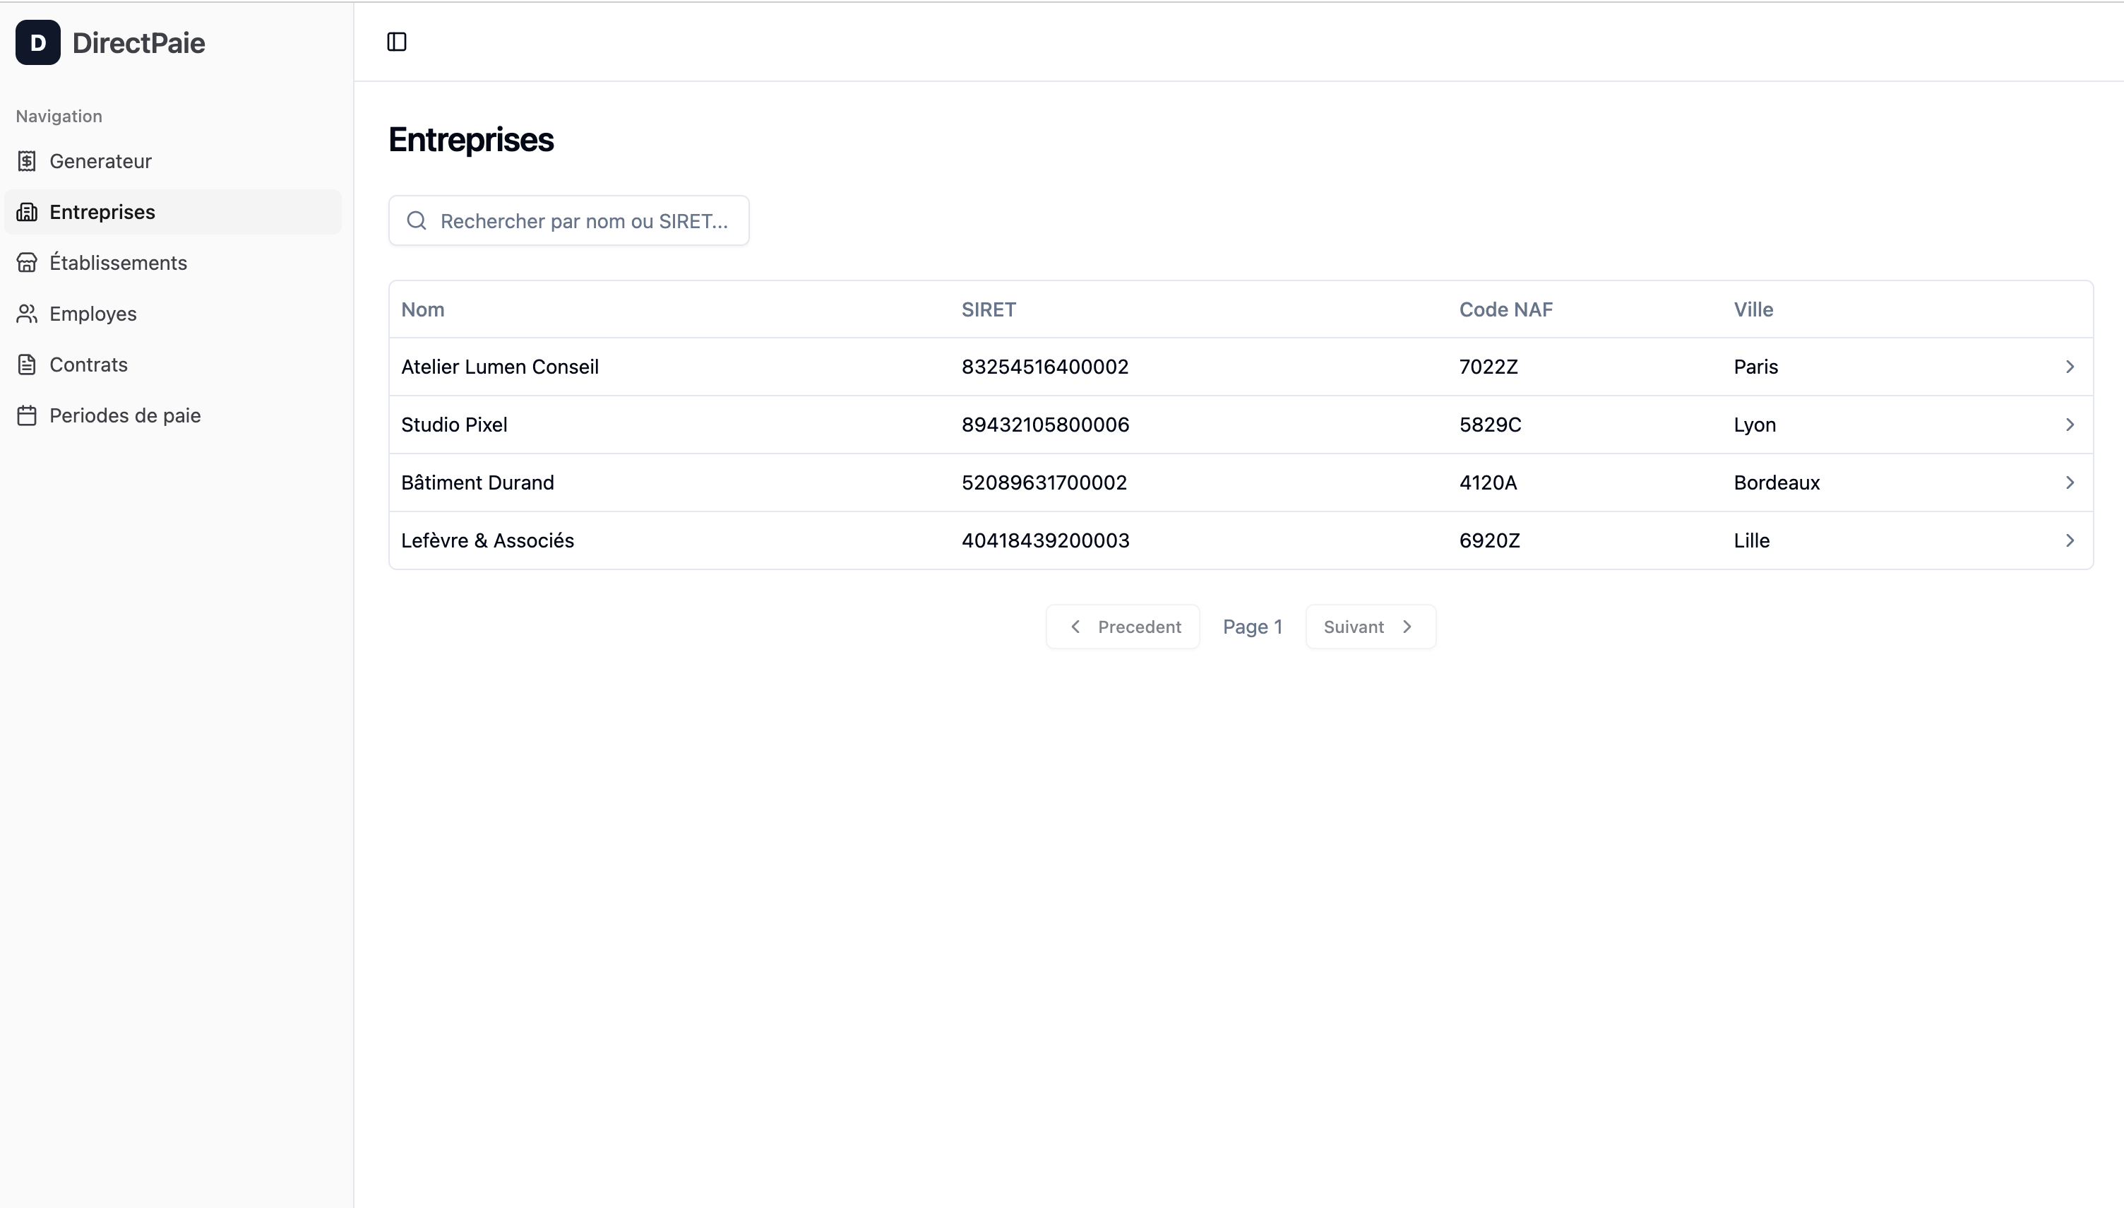Click SIRET 83254516400002

point(1044,367)
